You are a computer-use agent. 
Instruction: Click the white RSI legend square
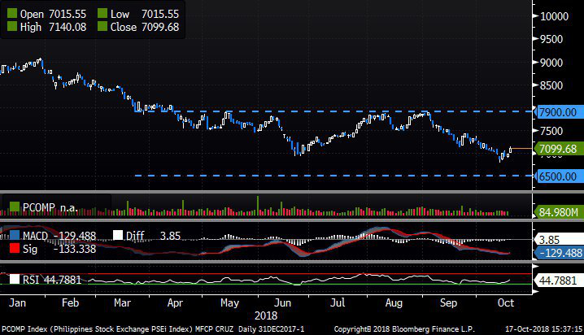point(12,280)
